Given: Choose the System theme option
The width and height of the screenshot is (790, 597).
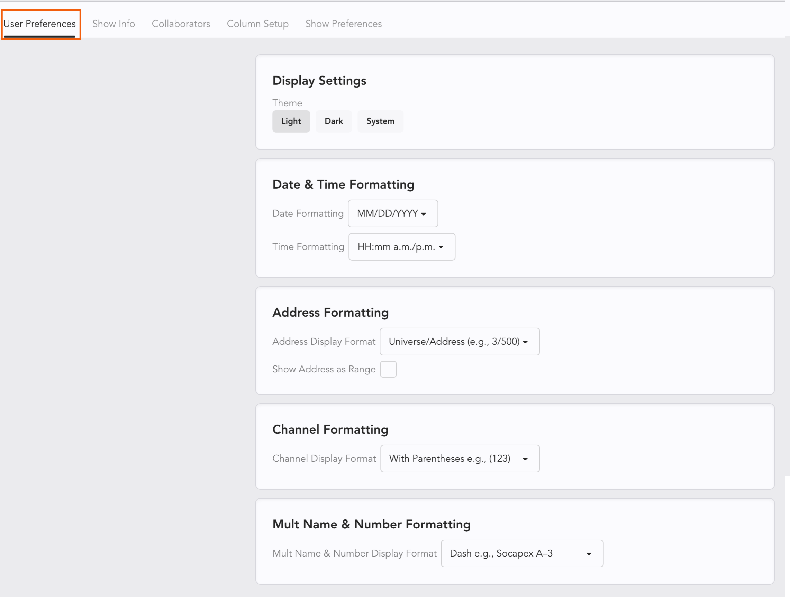Looking at the screenshot, I should pyautogui.click(x=380, y=121).
